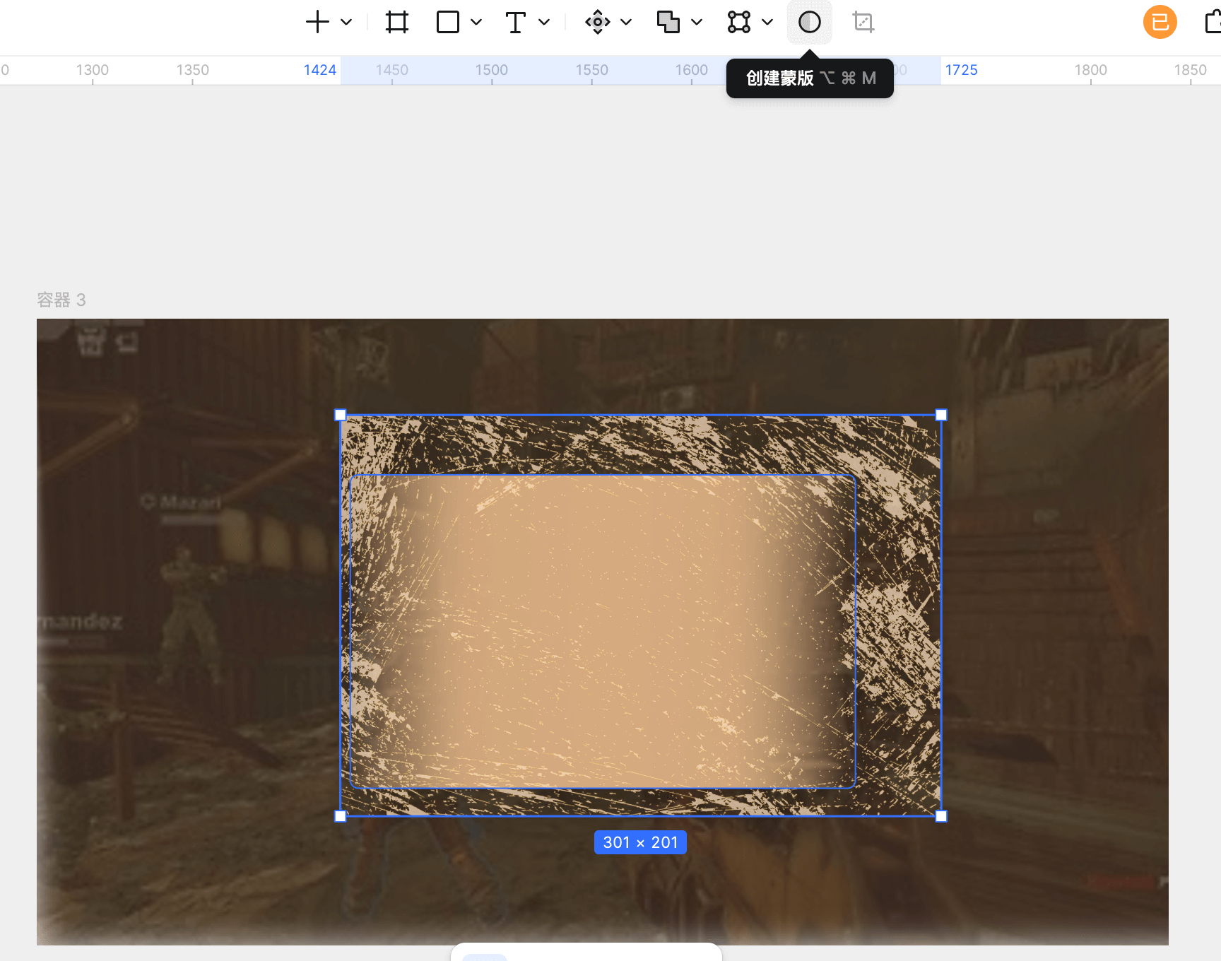Click the component tool icon
The image size is (1221, 961).
pos(597,22)
